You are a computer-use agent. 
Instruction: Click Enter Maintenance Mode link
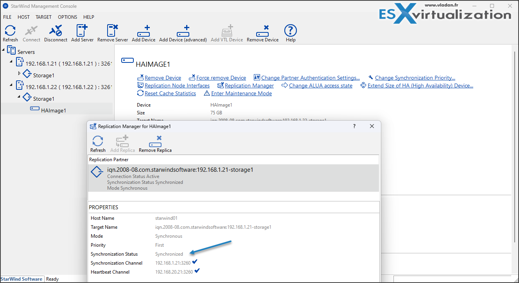click(x=241, y=93)
